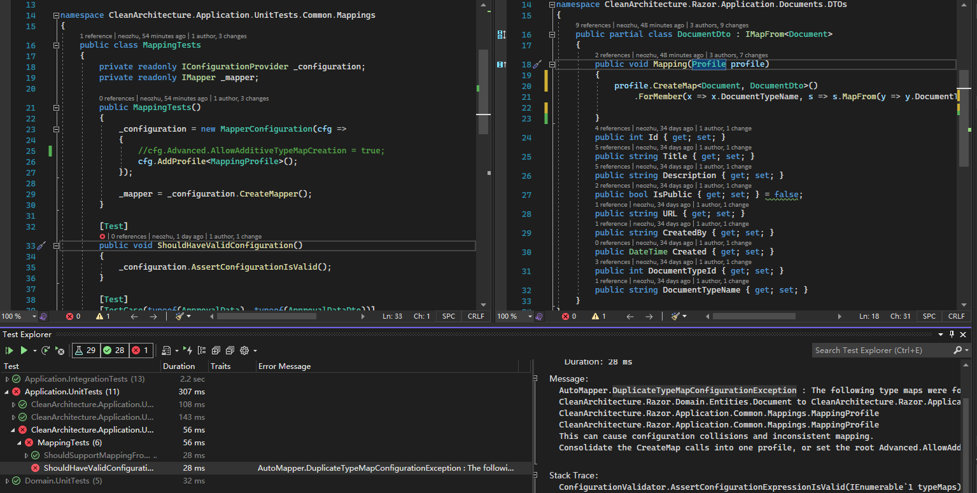This screenshot has width=977, height=493.
Task: Click '4 references' CodeLens above Id property
Action: 612,128
